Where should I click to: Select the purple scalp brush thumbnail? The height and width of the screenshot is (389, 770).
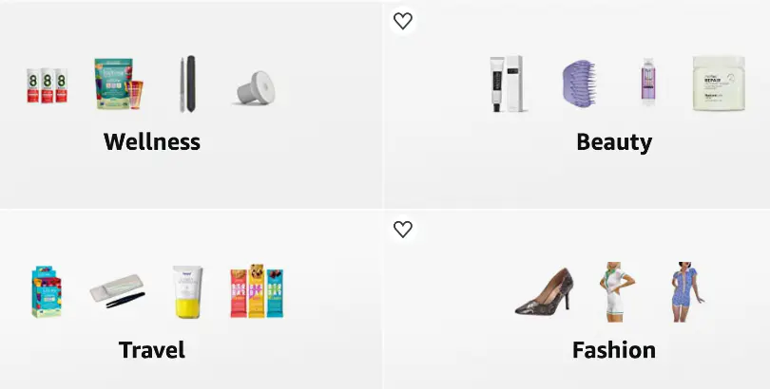pyautogui.click(x=579, y=83)
